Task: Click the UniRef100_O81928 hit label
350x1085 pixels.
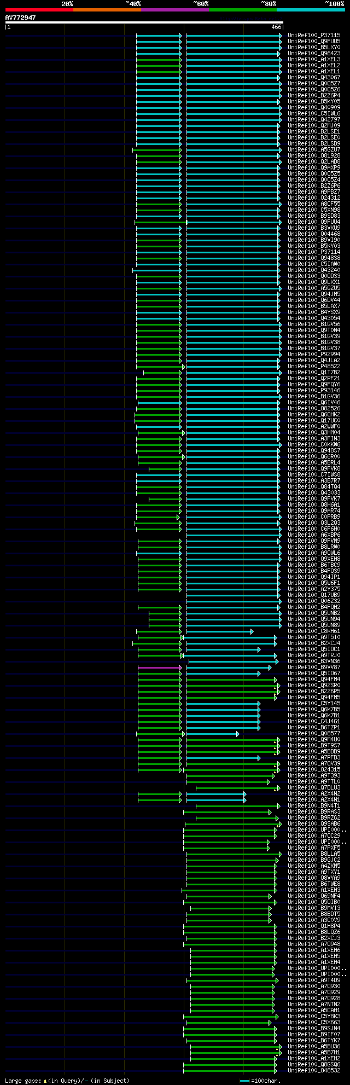Action: [x=314, y=156]
